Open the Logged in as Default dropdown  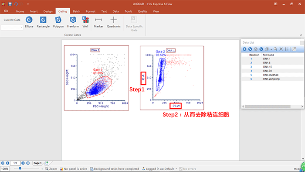tap(176, 169)
